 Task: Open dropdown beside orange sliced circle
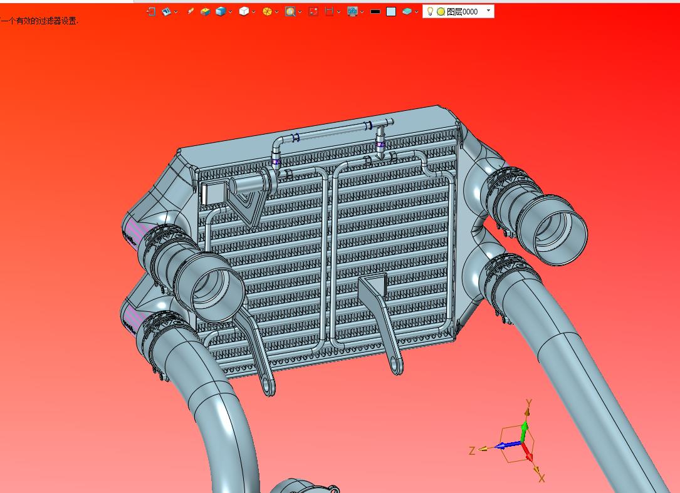276,12
